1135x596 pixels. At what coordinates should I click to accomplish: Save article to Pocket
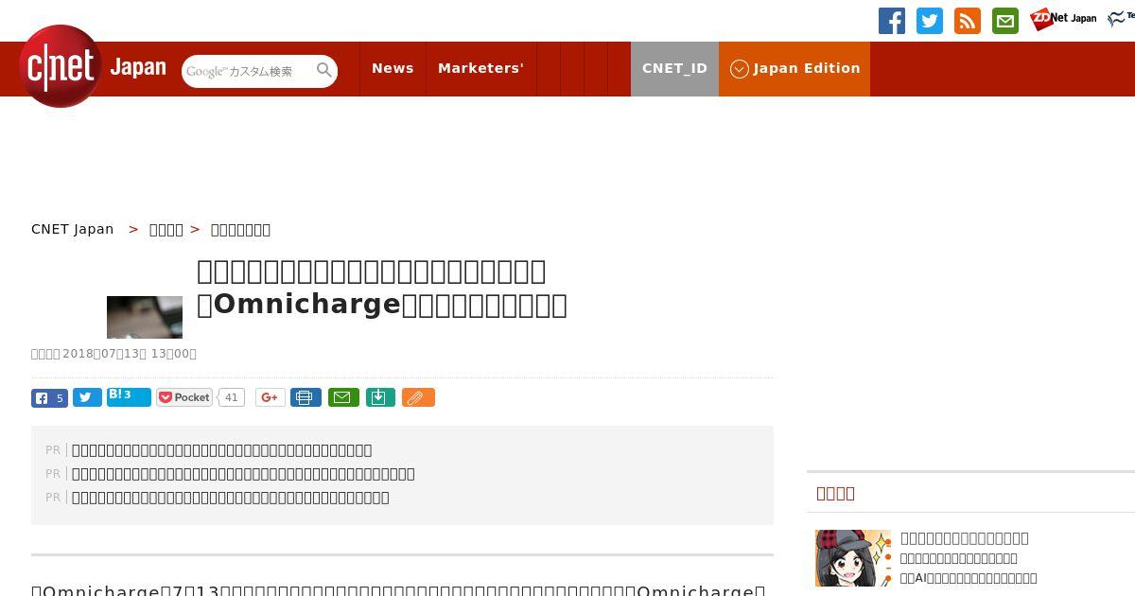(184, 397)
